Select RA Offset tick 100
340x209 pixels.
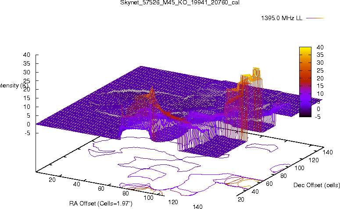(149, 198)
